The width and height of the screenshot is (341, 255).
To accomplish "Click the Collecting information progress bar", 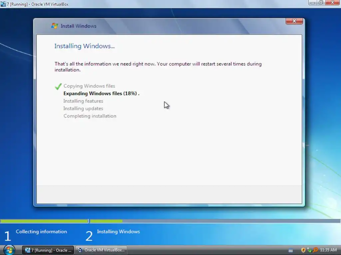I will pos(44,221).
